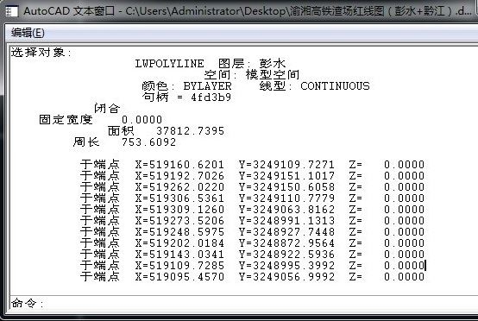This screenshot has height=321, width=478.
Task: Click the 选择对象: prompt line
Action: click(41, 53)
